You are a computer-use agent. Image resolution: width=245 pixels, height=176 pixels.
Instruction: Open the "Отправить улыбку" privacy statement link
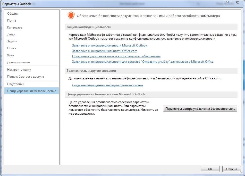coord(143,62)
